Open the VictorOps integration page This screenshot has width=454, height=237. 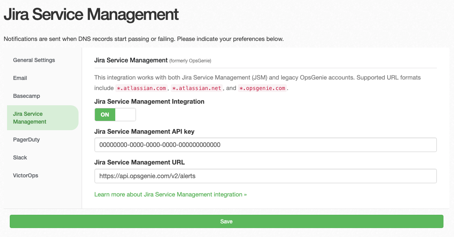(25, 175)
